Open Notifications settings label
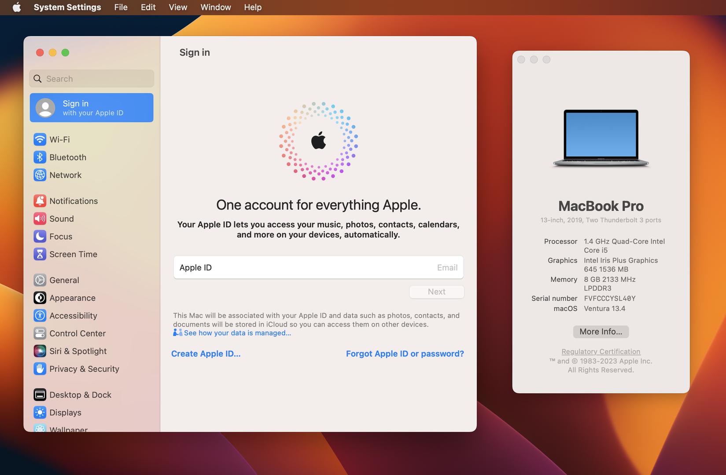Viewport: 726px width, 475px height. click(x=74, y=201)
